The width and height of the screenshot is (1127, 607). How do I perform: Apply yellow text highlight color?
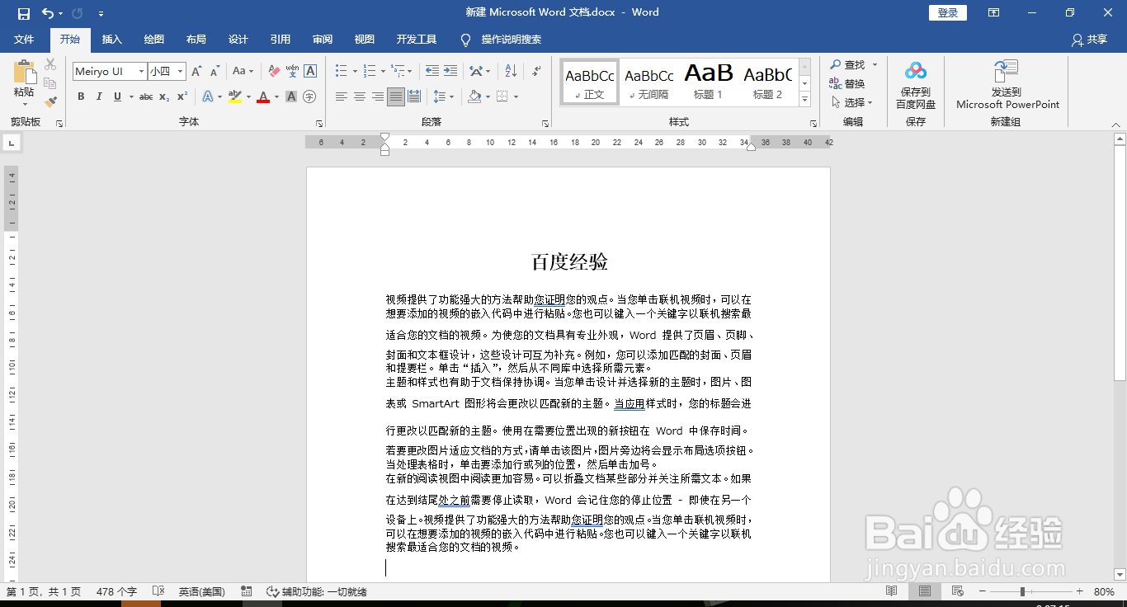pyautogui.click(x=235, y=96)
